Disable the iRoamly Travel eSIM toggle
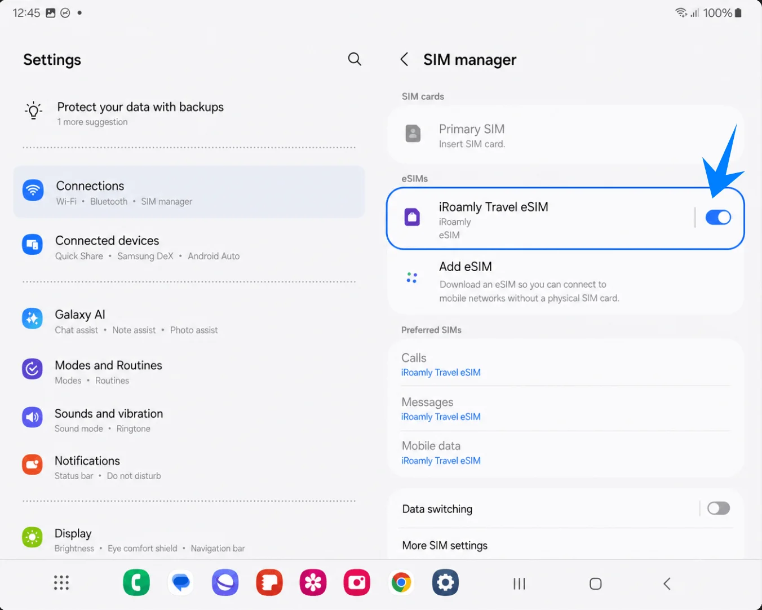Image resolution: width=762 pixels, height=610 pixels. 718,217
